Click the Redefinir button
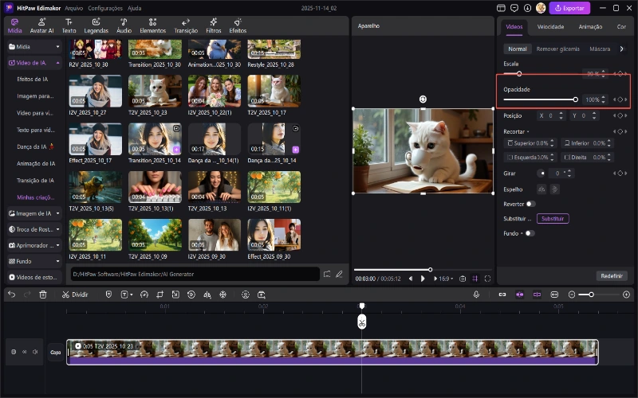This screenshot has width=638, height=398. click(x=612, y=275)
